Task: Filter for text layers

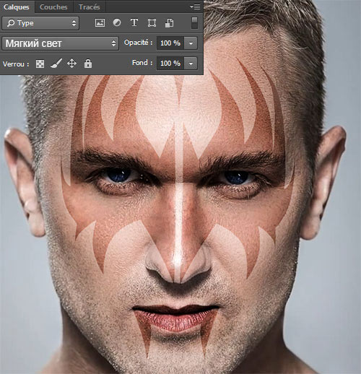Action: [134, 22]
